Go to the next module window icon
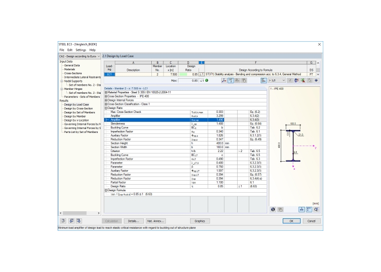381x272 pixels. tap(79, 221)
